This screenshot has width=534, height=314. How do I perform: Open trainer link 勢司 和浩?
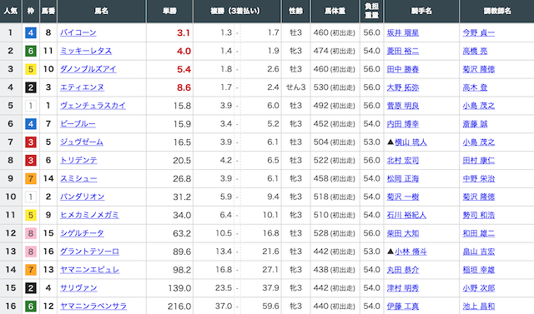(x=478, y=216)
